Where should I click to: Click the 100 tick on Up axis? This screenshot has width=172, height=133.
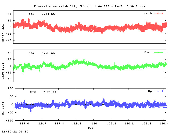(10, 88)
